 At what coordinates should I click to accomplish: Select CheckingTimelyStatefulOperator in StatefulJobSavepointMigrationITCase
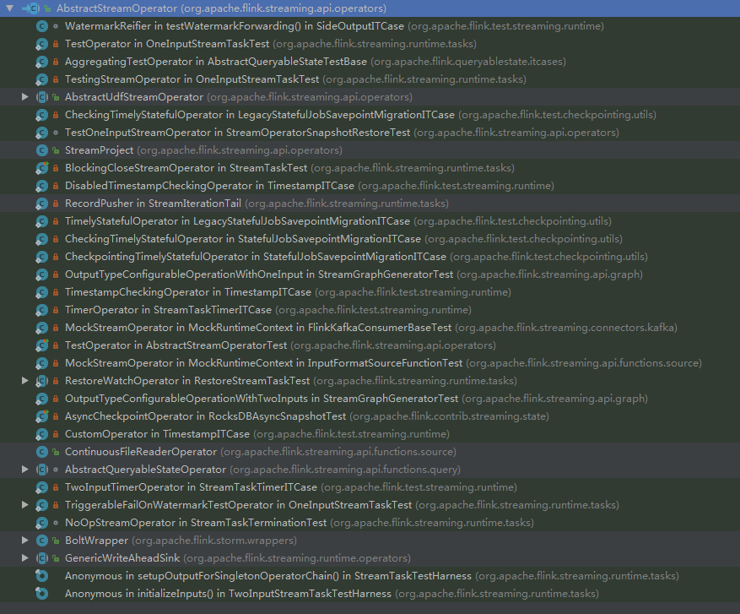point(370,239)
